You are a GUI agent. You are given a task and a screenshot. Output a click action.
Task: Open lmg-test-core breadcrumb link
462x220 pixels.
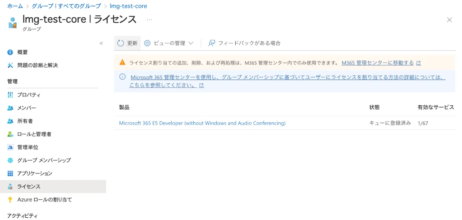128,6
